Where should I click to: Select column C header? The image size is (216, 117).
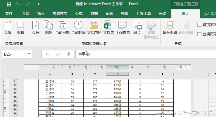tap(95, 74)
